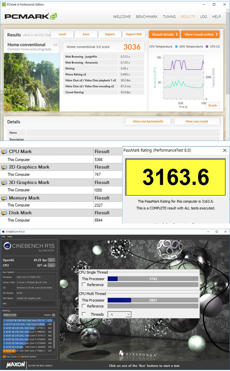230x371 pixels.
Task: Open the LOG tab
Action: coord(204,16)
